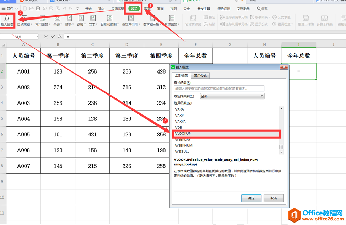Click the formula bar input showing =
This screenshot has height=225, width=346.
click(205, 37)
